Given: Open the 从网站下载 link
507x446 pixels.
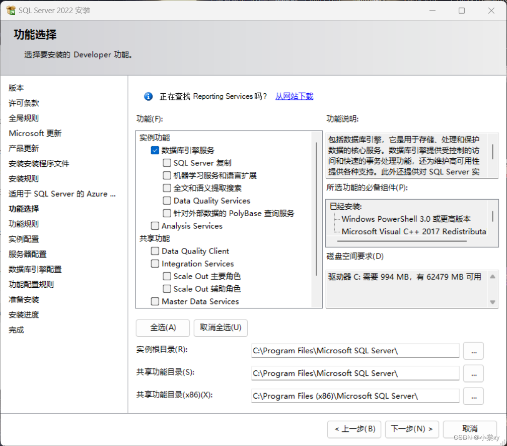Looking at the screenshot, I should (294, 96).
